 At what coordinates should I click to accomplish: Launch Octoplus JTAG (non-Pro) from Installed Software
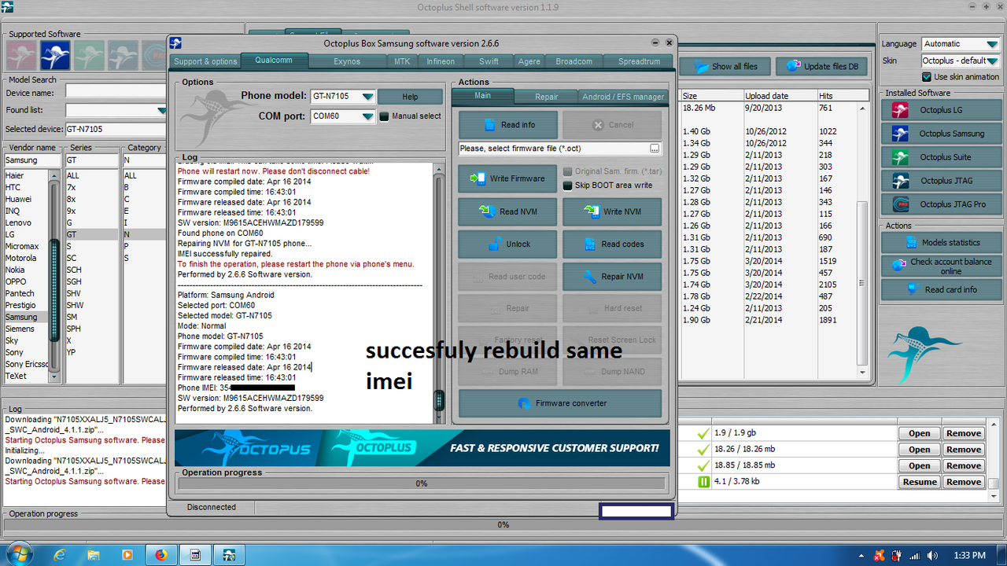(x=941, y=181)
